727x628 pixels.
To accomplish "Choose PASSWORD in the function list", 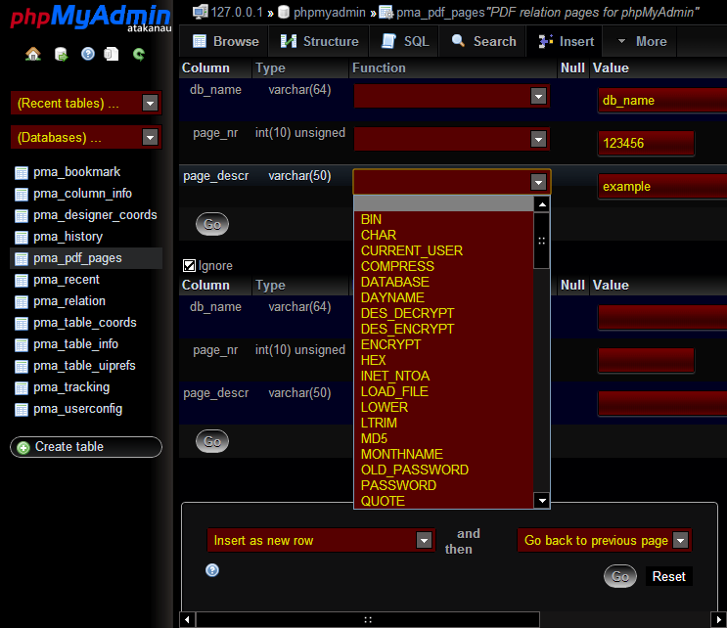I will click(x=443, y=485).
